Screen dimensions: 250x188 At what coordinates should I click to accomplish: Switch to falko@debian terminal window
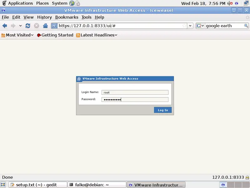coord(97,185)
